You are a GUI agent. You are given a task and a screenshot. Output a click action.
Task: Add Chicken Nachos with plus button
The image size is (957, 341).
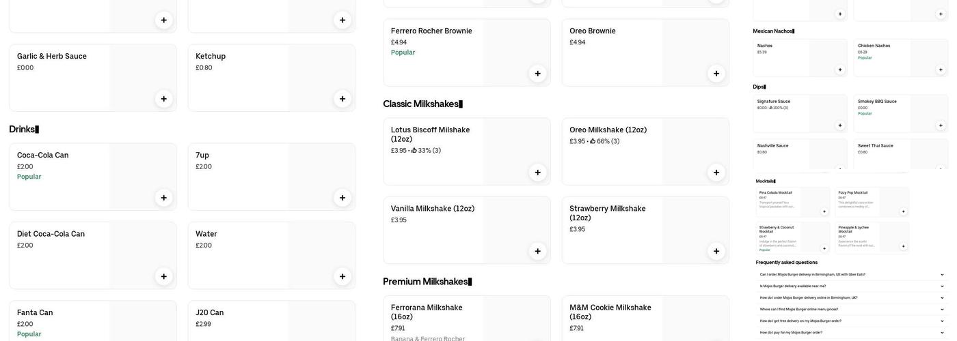click(941, 70)
